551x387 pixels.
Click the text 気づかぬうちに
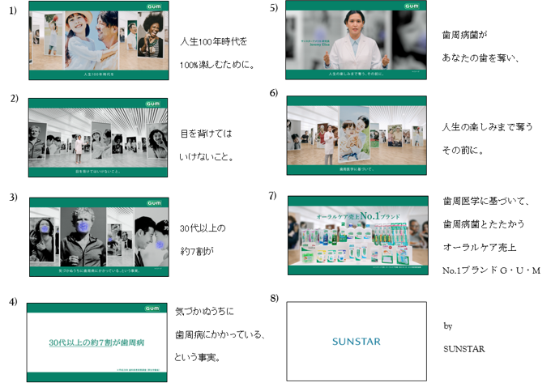204,311
